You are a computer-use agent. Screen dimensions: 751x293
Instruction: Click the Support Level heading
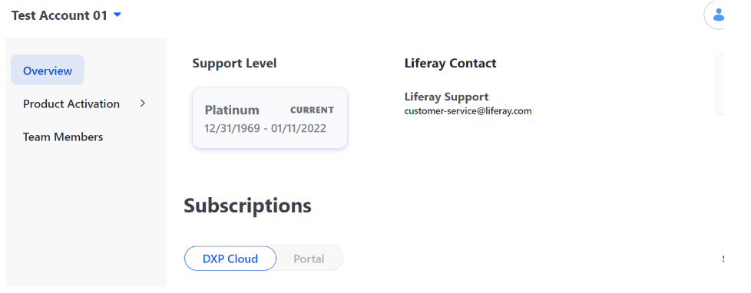tap(234, 63)
